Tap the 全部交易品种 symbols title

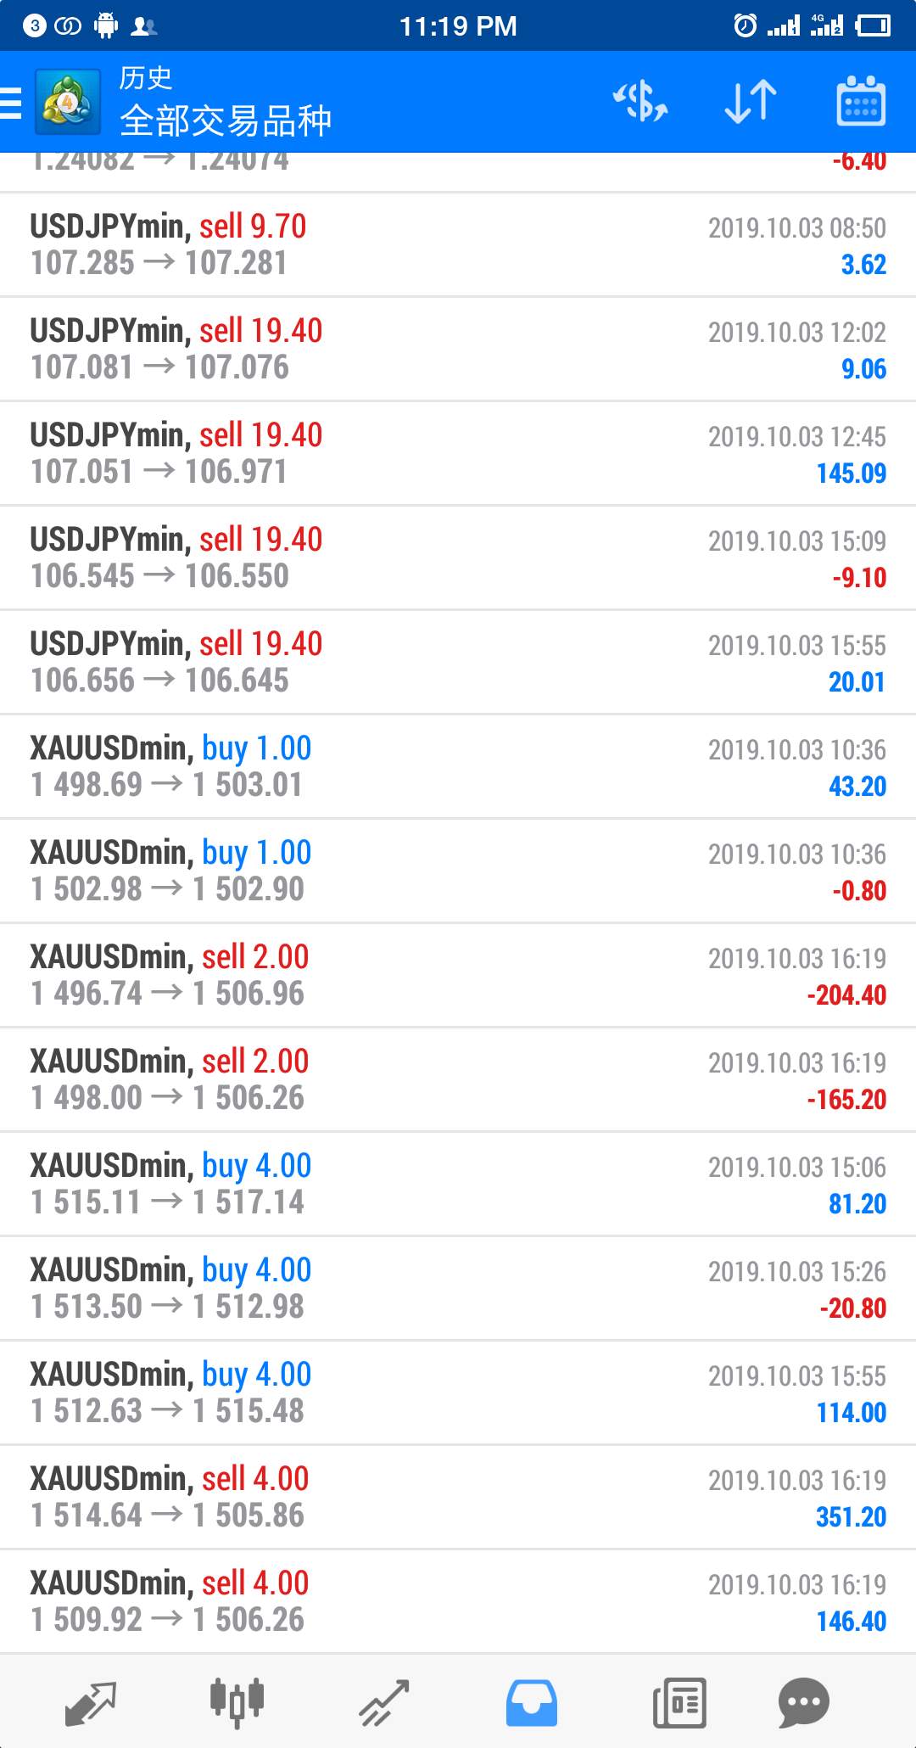coord(226,120)
